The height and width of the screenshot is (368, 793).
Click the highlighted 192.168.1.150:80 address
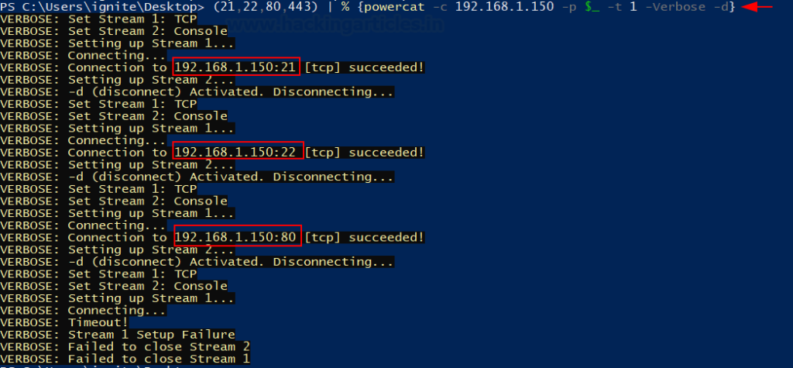click(x=236, y=237)
